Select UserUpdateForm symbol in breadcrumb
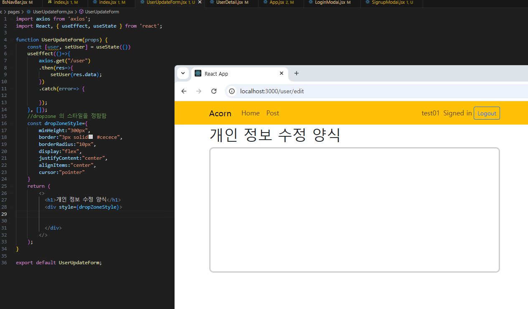Image resolution: width=528 pixels, height=309 pixels. click(102, 12)
